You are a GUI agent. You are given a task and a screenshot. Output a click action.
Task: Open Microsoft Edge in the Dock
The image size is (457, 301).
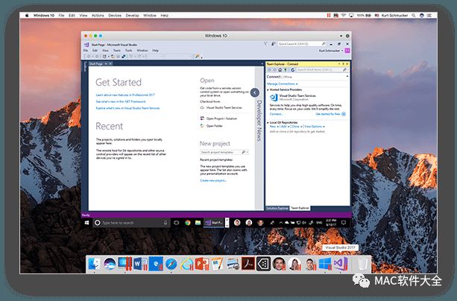point(156,264)
